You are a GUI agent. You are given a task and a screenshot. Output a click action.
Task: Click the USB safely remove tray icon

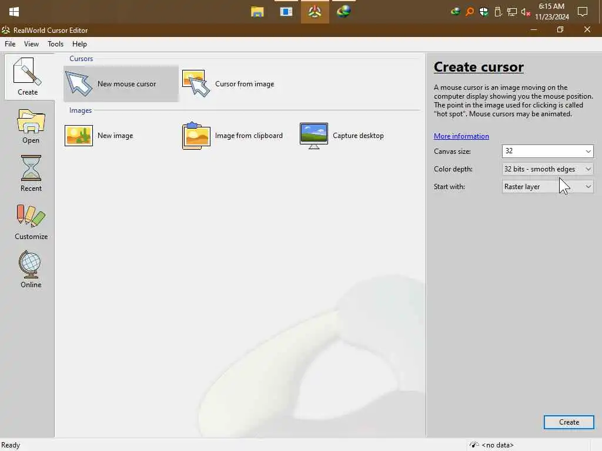pos(498,12)
